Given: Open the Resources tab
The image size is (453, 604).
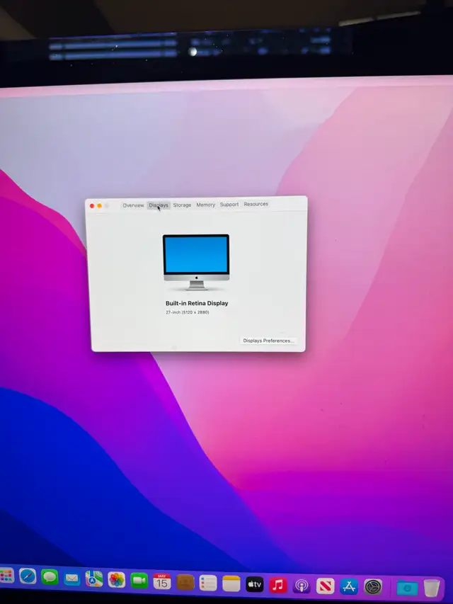Looking at the screenshot, I should point(256,204).
